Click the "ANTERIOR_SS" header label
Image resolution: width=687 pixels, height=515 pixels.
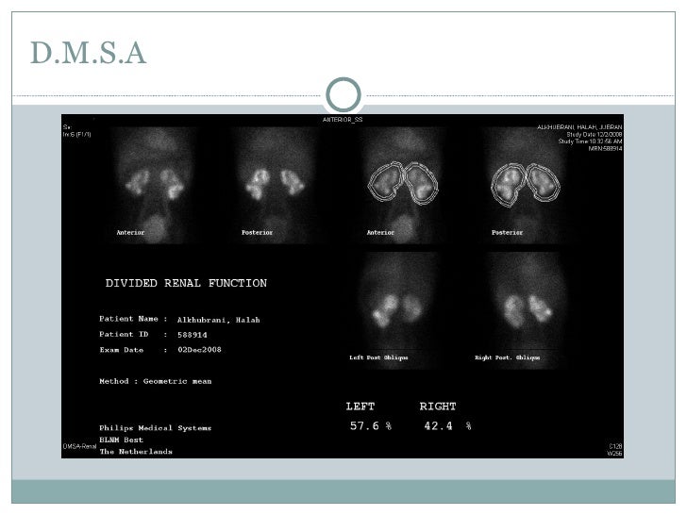pyautogui.click(x=343, y=120)
